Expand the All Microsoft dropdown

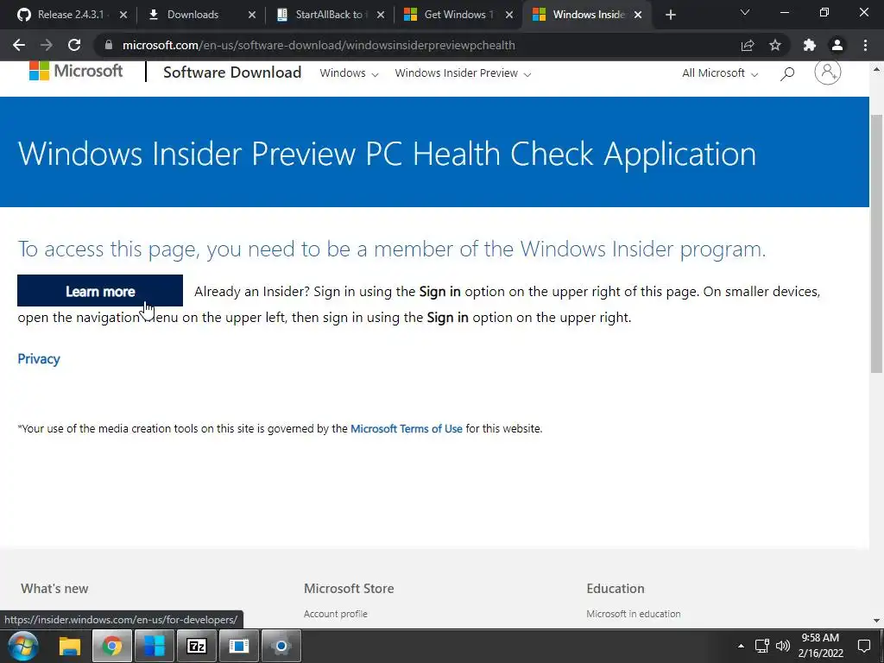click(x=720, y=73)
